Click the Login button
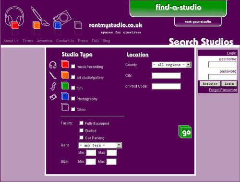 coord(229,84)
